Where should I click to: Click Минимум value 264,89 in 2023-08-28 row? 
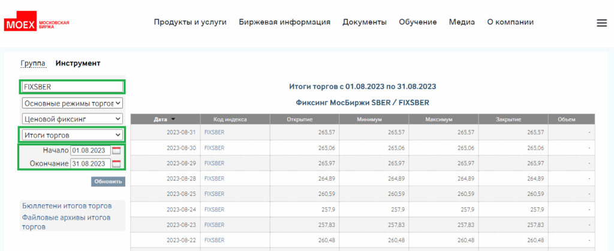[x=396, y=178]
